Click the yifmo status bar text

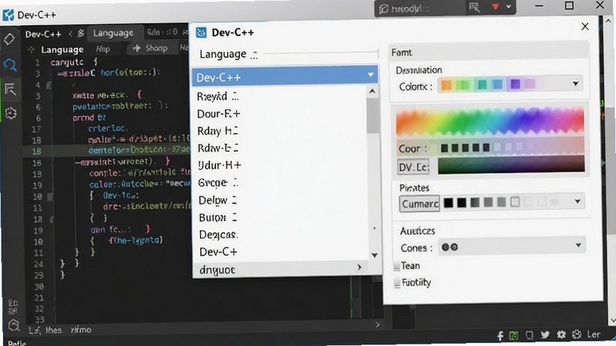click(x=81, y=330)
